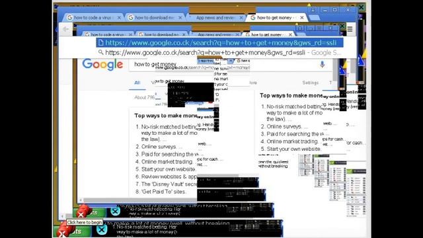Select the highlighted google.co.ck URL suggestion
This screenshot has width=423, height=238.
pos(219,42)
